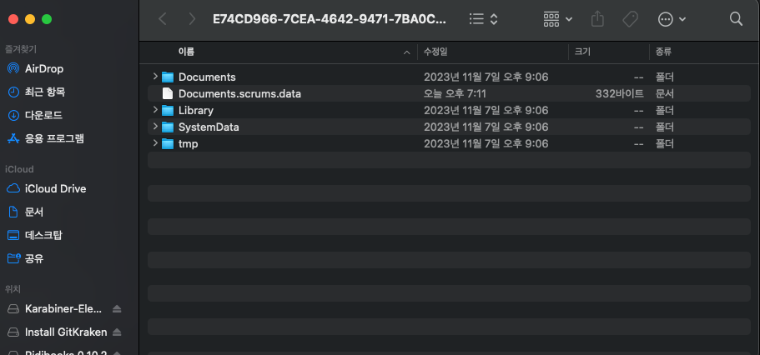Expand the Library folder disclosure arrow

tap(155, 110)
